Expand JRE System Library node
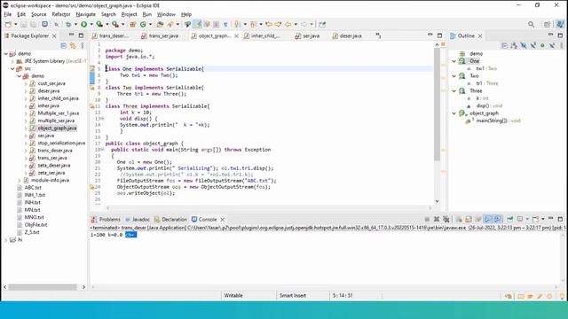568x319 pixels. pos(12,61)
